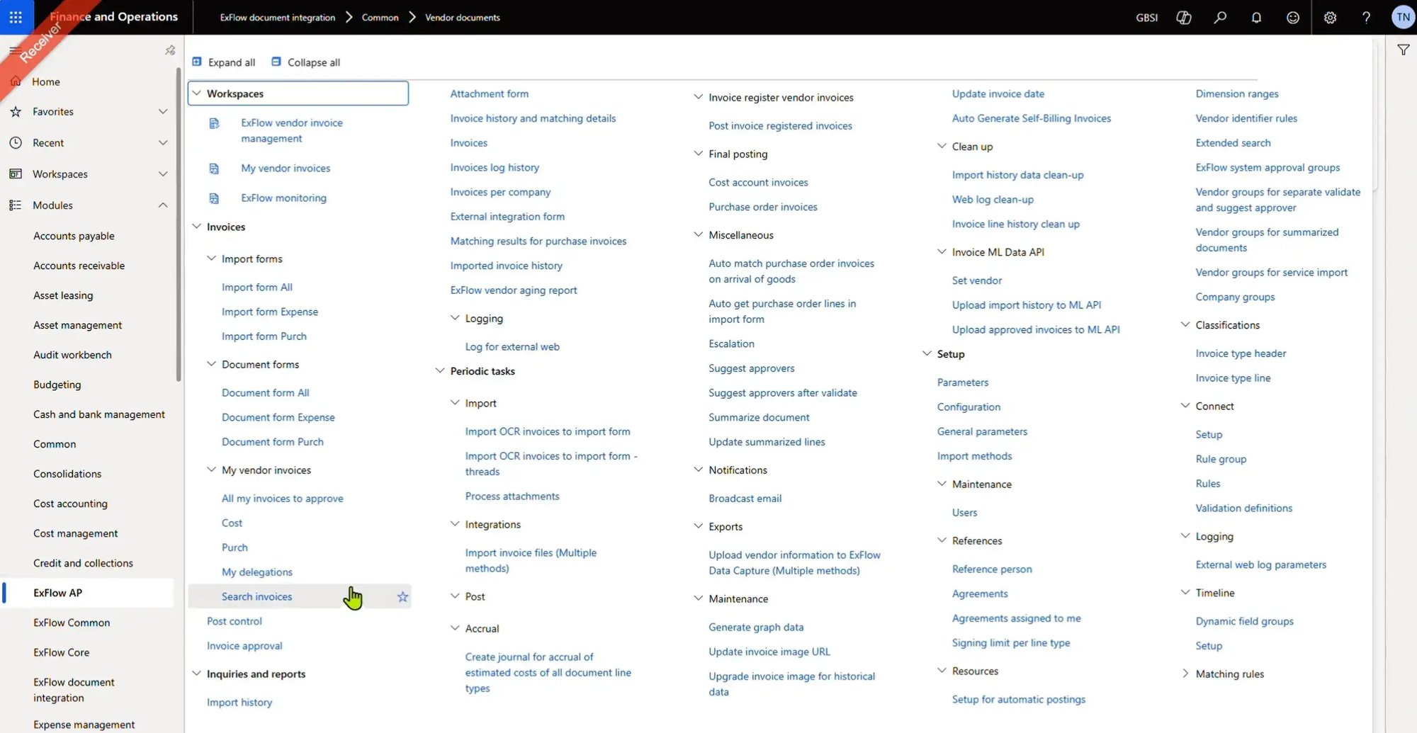Click ExFlow monitoring workspace icon
This screenshot has height=733, width=1417.
pos(214,198)
